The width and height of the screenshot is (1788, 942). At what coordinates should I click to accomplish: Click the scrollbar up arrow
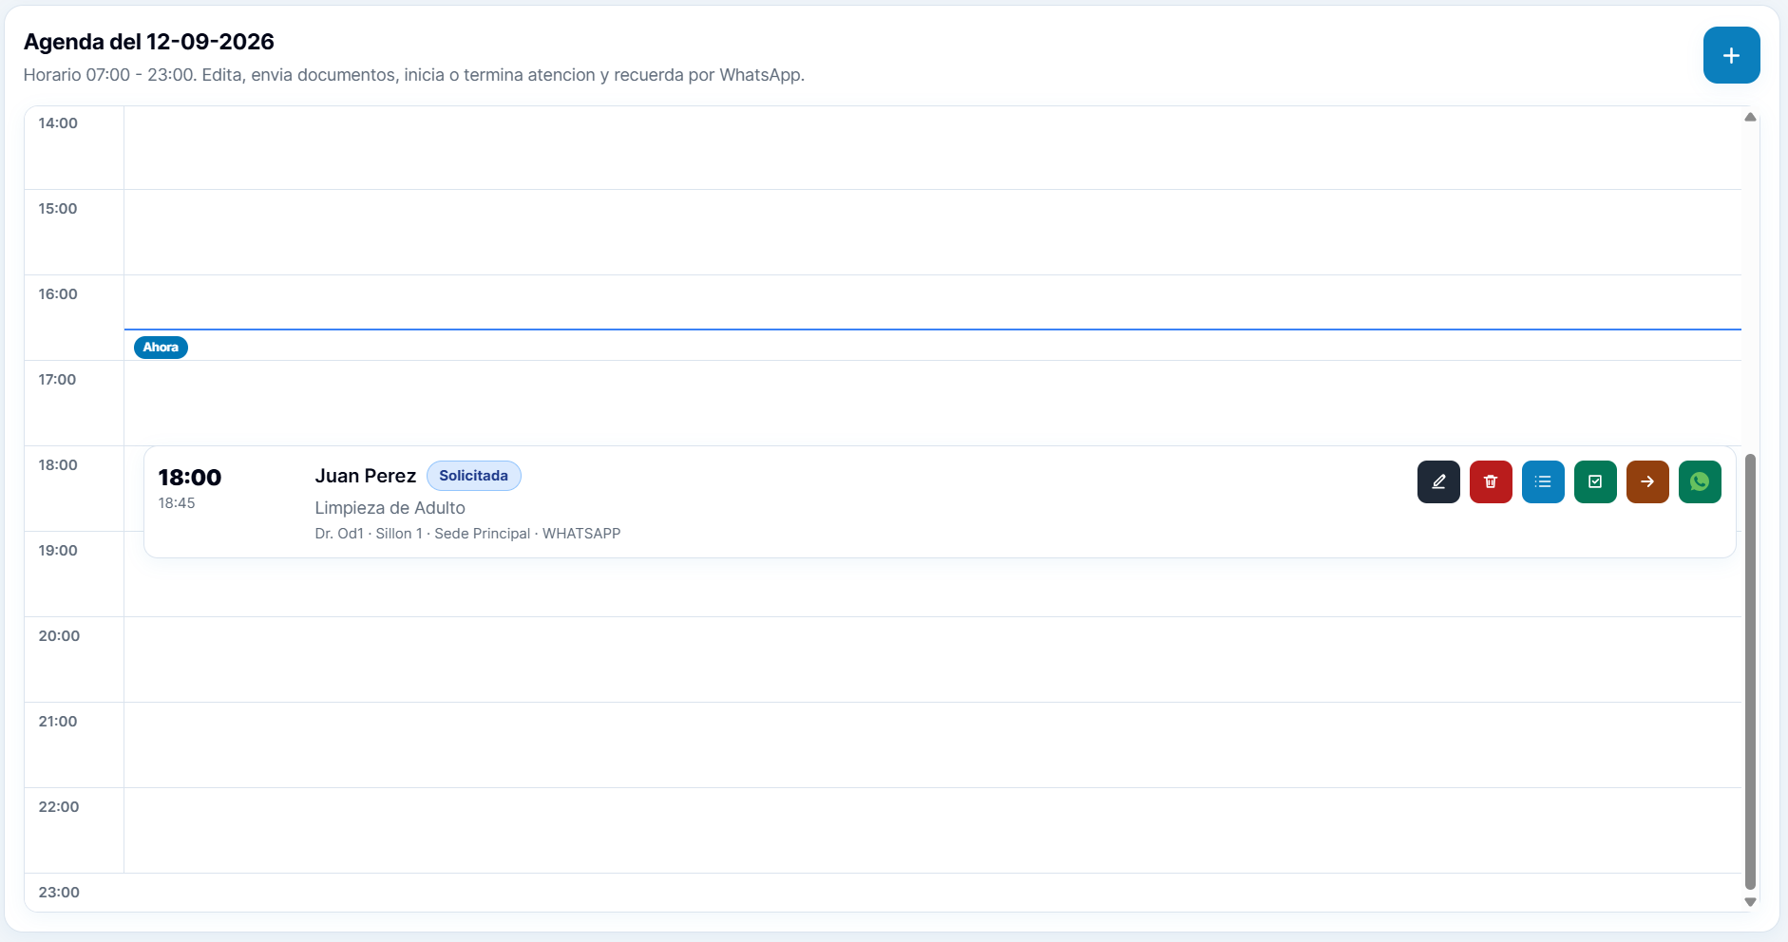point(1750,117)
